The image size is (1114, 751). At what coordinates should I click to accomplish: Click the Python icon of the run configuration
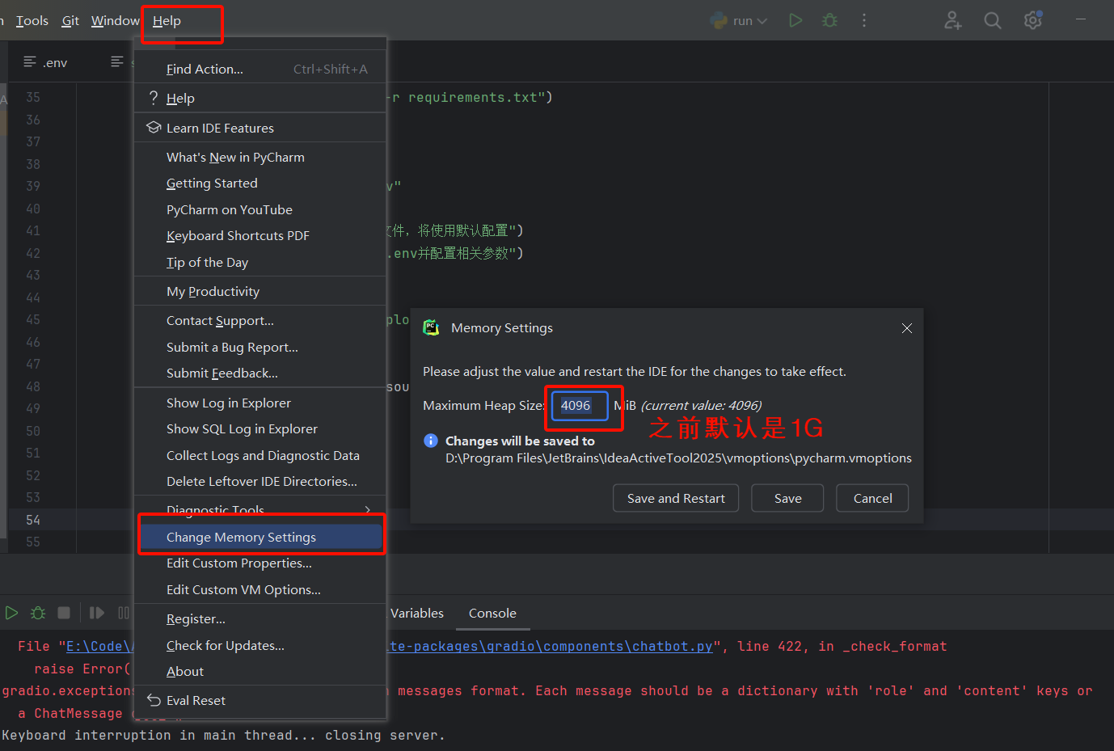point(719,20)
